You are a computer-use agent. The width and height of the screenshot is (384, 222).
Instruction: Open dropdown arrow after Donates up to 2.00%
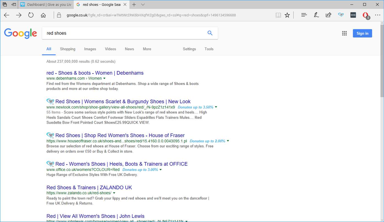pos(228,141)
